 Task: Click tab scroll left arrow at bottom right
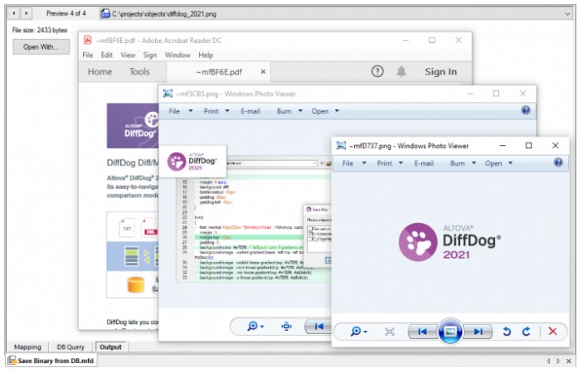pyautogui.click(x=548, y=361)
